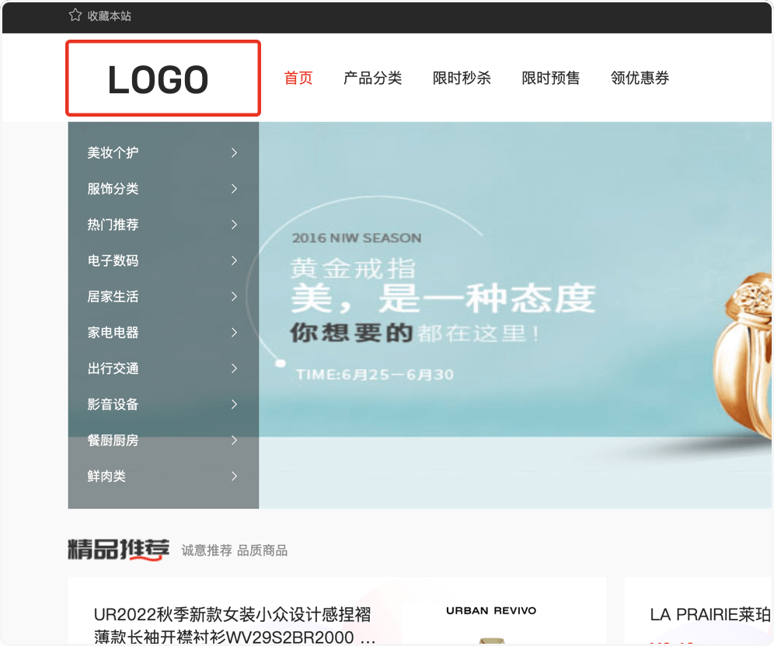The width and height of the screenshot is (774, 646).
Task: Expand arrow beside 电子数码
Action: tap(234, 260)
